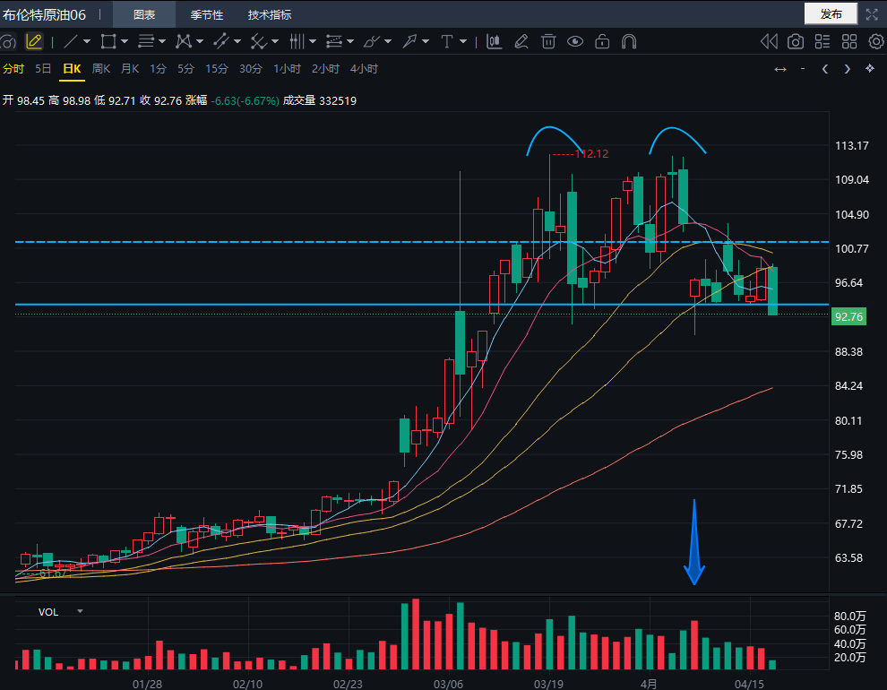Select the horizontal parallel lines tool
Image resolution: width=887 pixels, height=690 pixels.
146,41
